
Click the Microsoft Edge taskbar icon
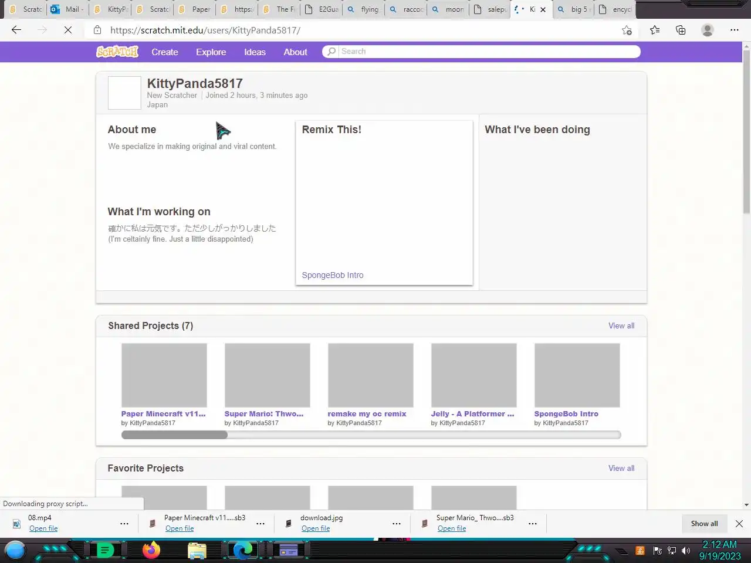243,550
